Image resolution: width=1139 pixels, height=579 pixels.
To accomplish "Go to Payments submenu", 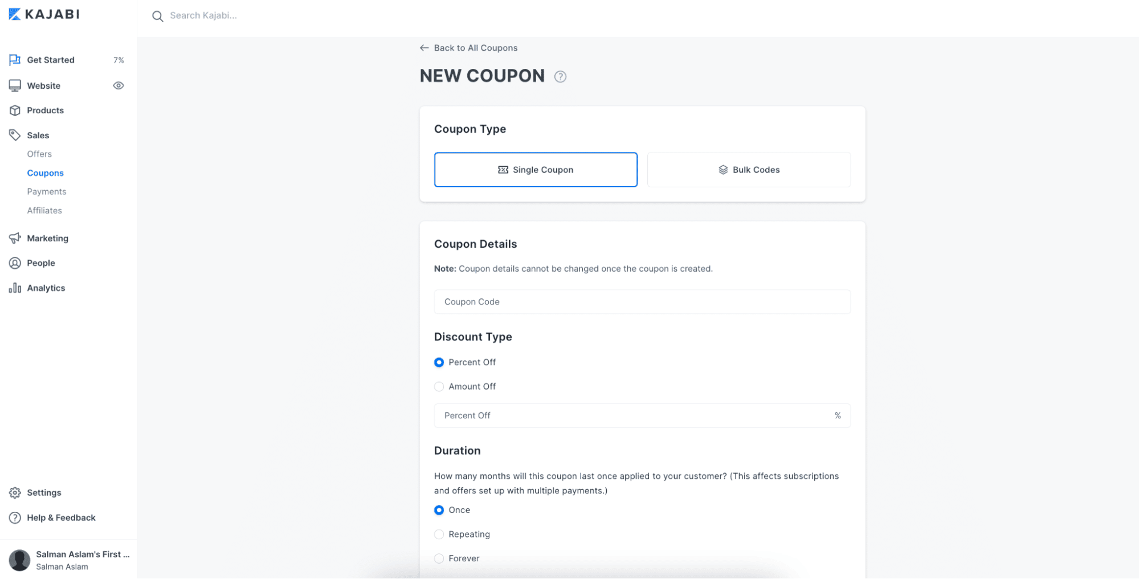I will tap(46, 191).
